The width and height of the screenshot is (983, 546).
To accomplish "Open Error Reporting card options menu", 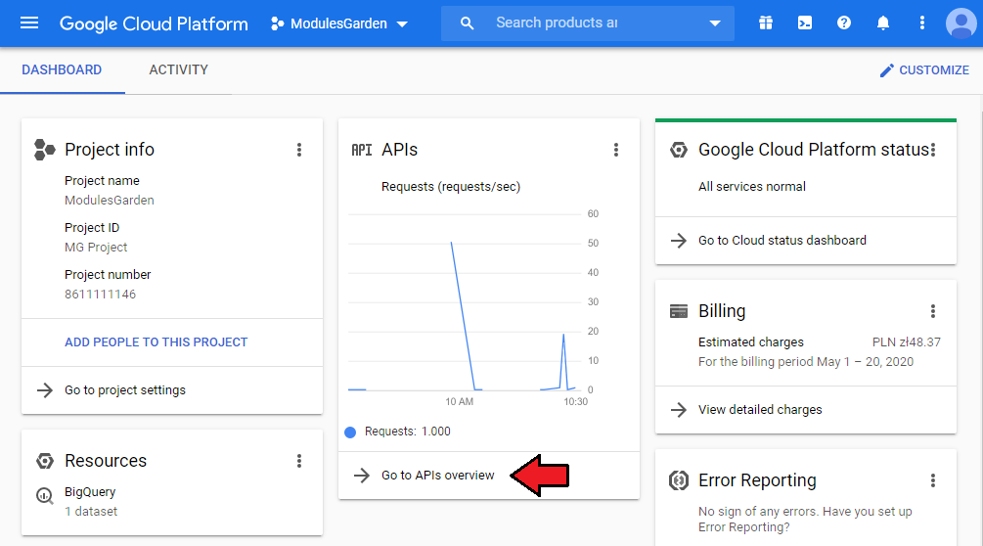I will tap(933, 480).
